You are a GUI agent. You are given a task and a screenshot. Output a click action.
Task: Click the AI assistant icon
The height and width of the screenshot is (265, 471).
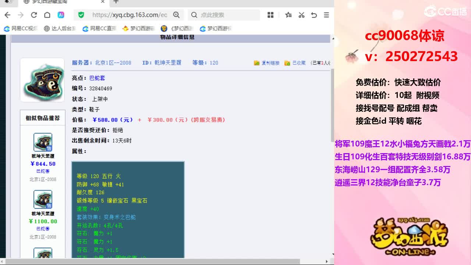point(61,15)
